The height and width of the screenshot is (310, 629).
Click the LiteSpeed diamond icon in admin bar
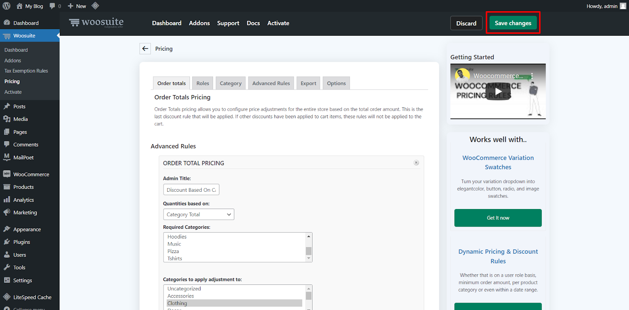[95, 6]
